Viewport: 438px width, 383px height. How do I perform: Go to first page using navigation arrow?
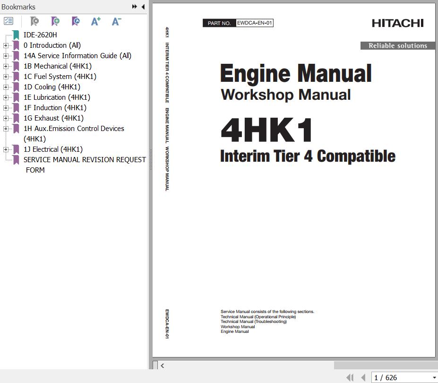(350, 377)
